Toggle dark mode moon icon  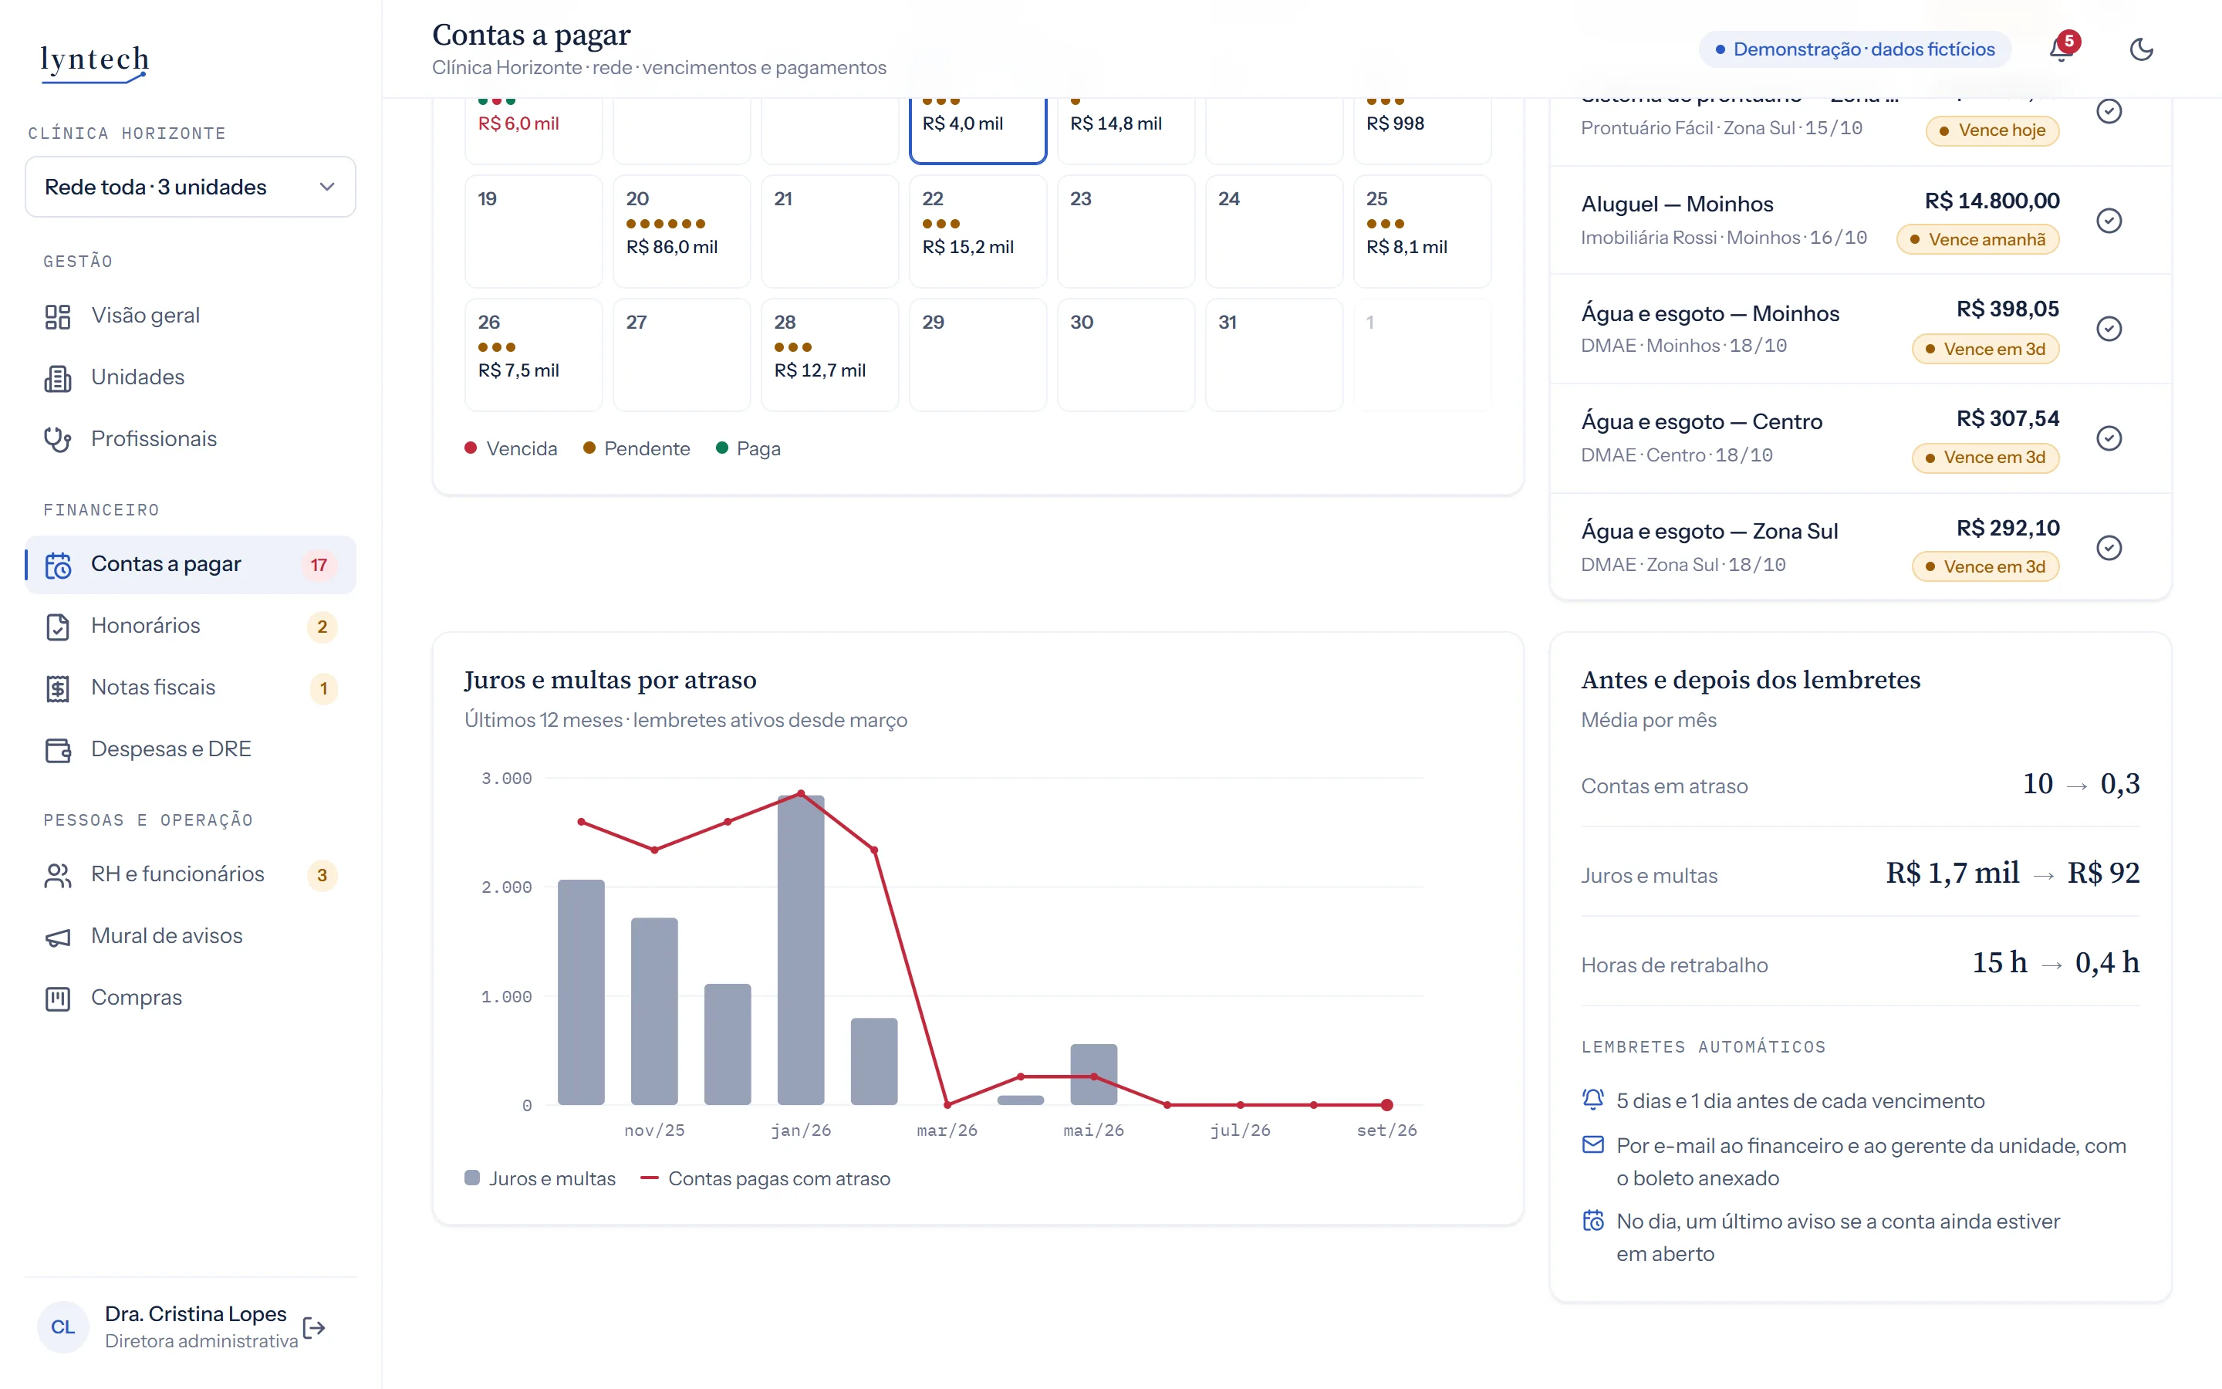click(2141, 49)
